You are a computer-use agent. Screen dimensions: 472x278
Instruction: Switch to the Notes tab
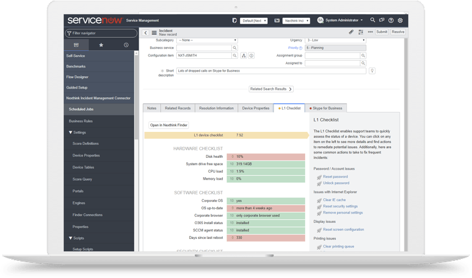point(152,108)
